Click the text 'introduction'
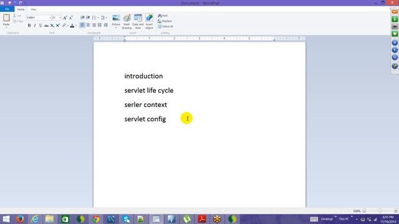This screenshot has height=224, width=399. (143, 76)
